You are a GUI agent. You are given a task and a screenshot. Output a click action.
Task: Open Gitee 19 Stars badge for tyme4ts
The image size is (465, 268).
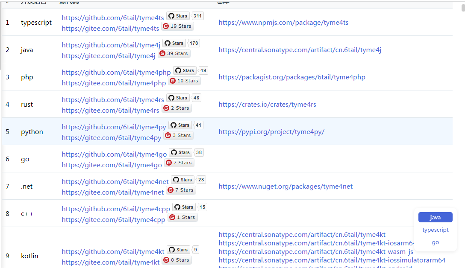(x=177, y=26)
